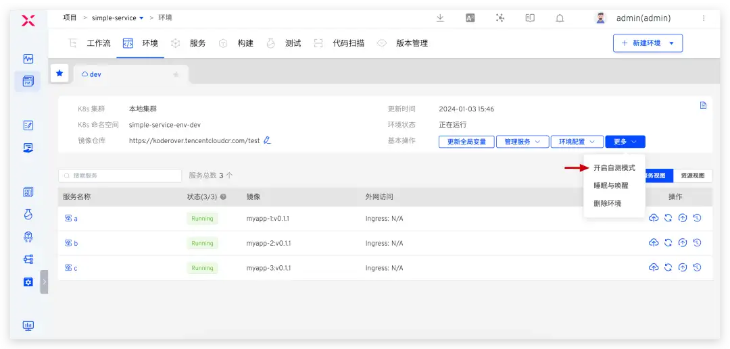This screenshot has width=730, height=349.
Task: Click the notification bell icon
Action: coord(560,18)
